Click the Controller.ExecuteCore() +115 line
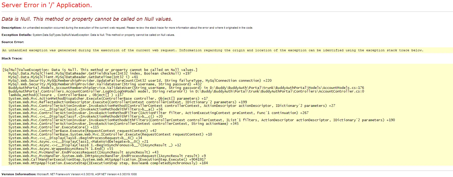453x177 pixels. pyautogui.click(x=53, y=127)
